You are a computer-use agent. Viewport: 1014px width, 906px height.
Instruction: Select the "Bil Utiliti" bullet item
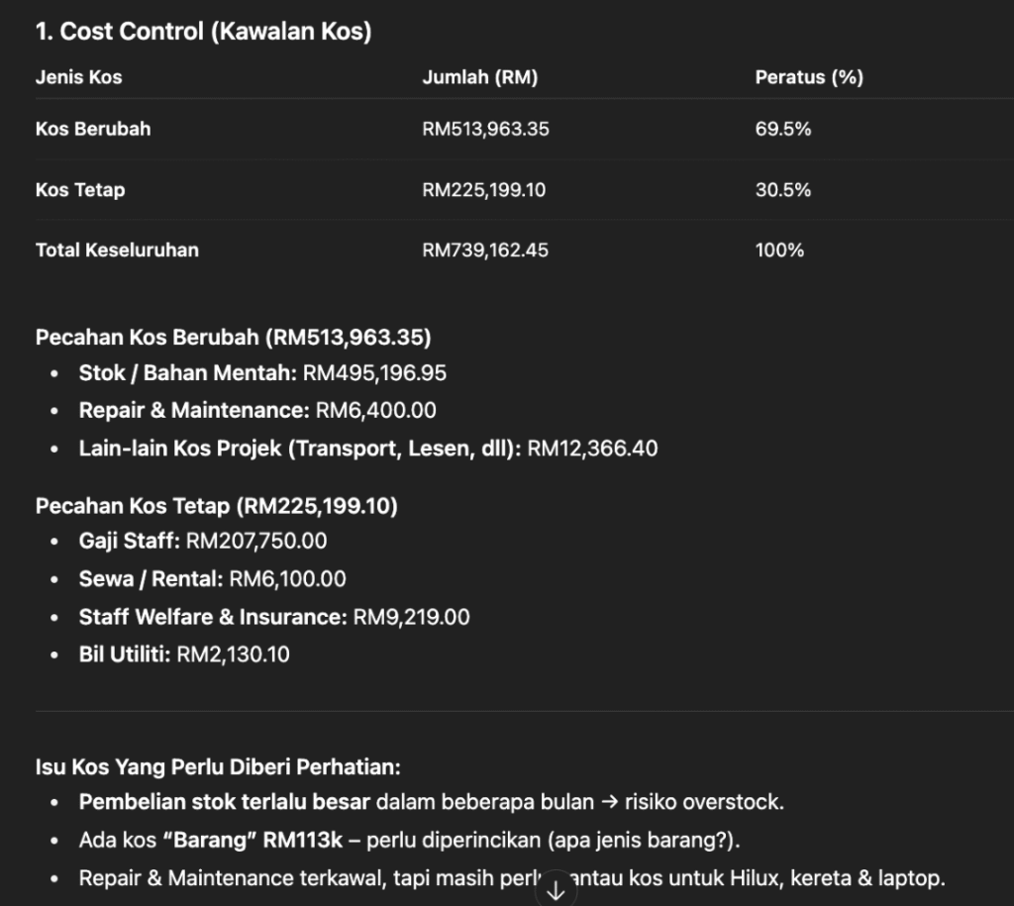[x=184, y=654]
